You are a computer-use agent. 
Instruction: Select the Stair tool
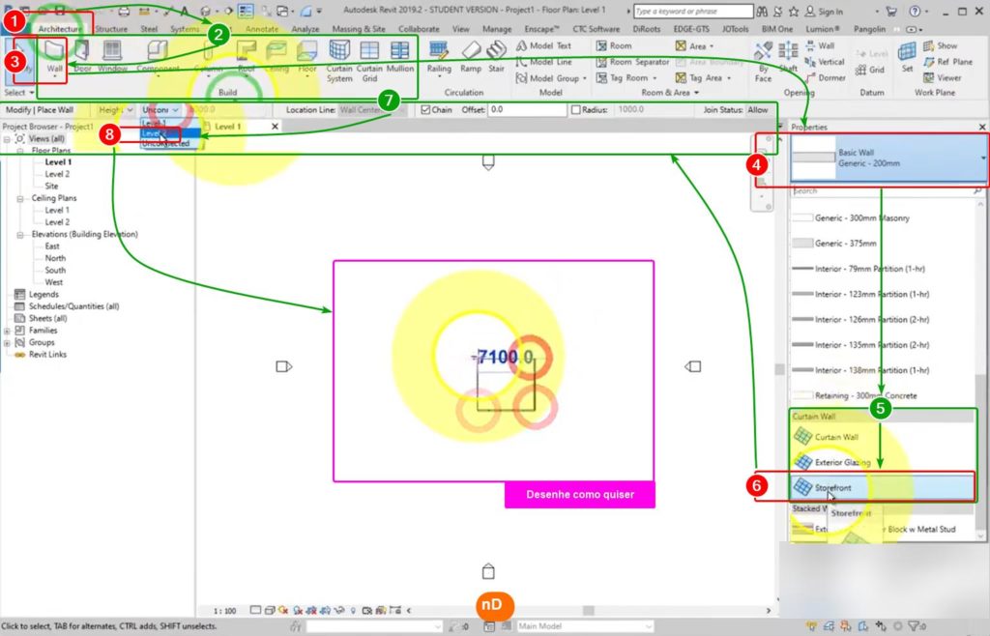click(496, 60)
